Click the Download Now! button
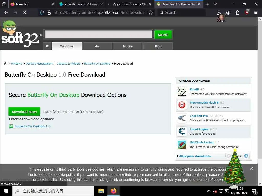 [x=24, y=112]
